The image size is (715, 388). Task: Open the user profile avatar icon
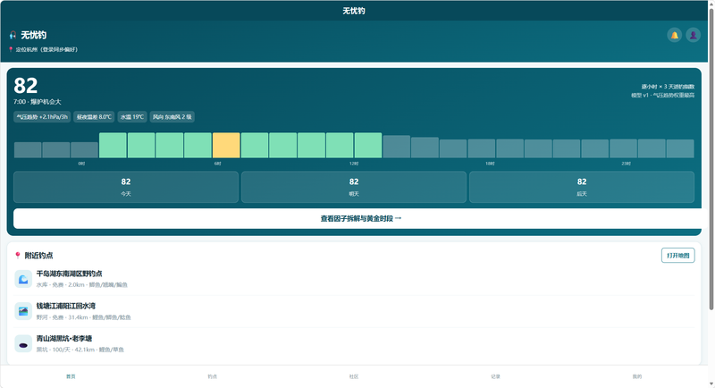(693, 35)
